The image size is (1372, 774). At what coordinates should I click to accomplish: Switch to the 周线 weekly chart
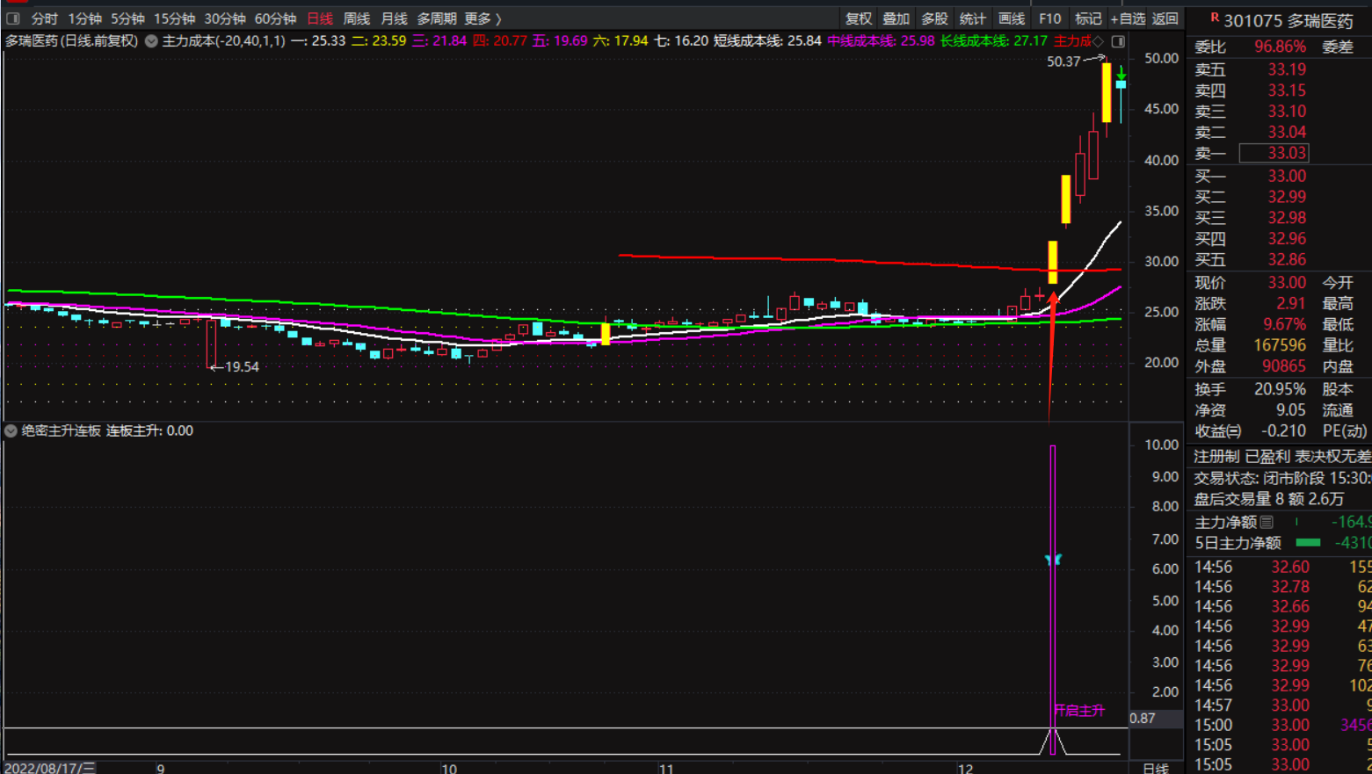(x=356, y=18)
